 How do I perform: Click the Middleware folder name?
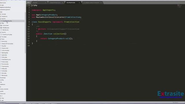pyautogui.click(x=6, y=28)
